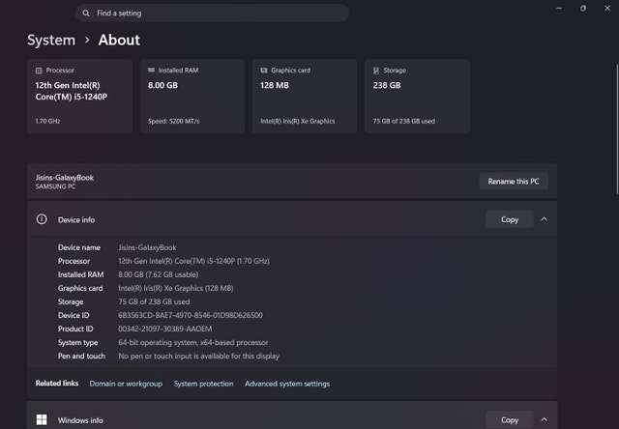
Task: Click Device name value Jisins-GalaxyBook
Action: pyautogui.click(x=147, y=247)
